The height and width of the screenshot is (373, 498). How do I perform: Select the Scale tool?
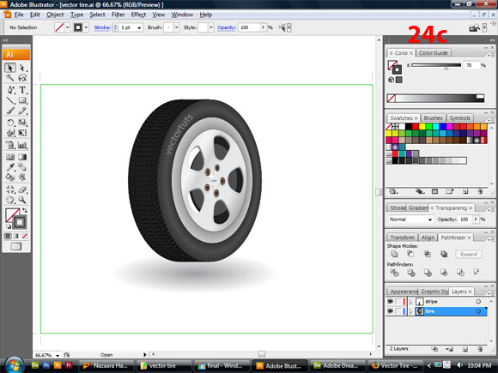(22, 123)
